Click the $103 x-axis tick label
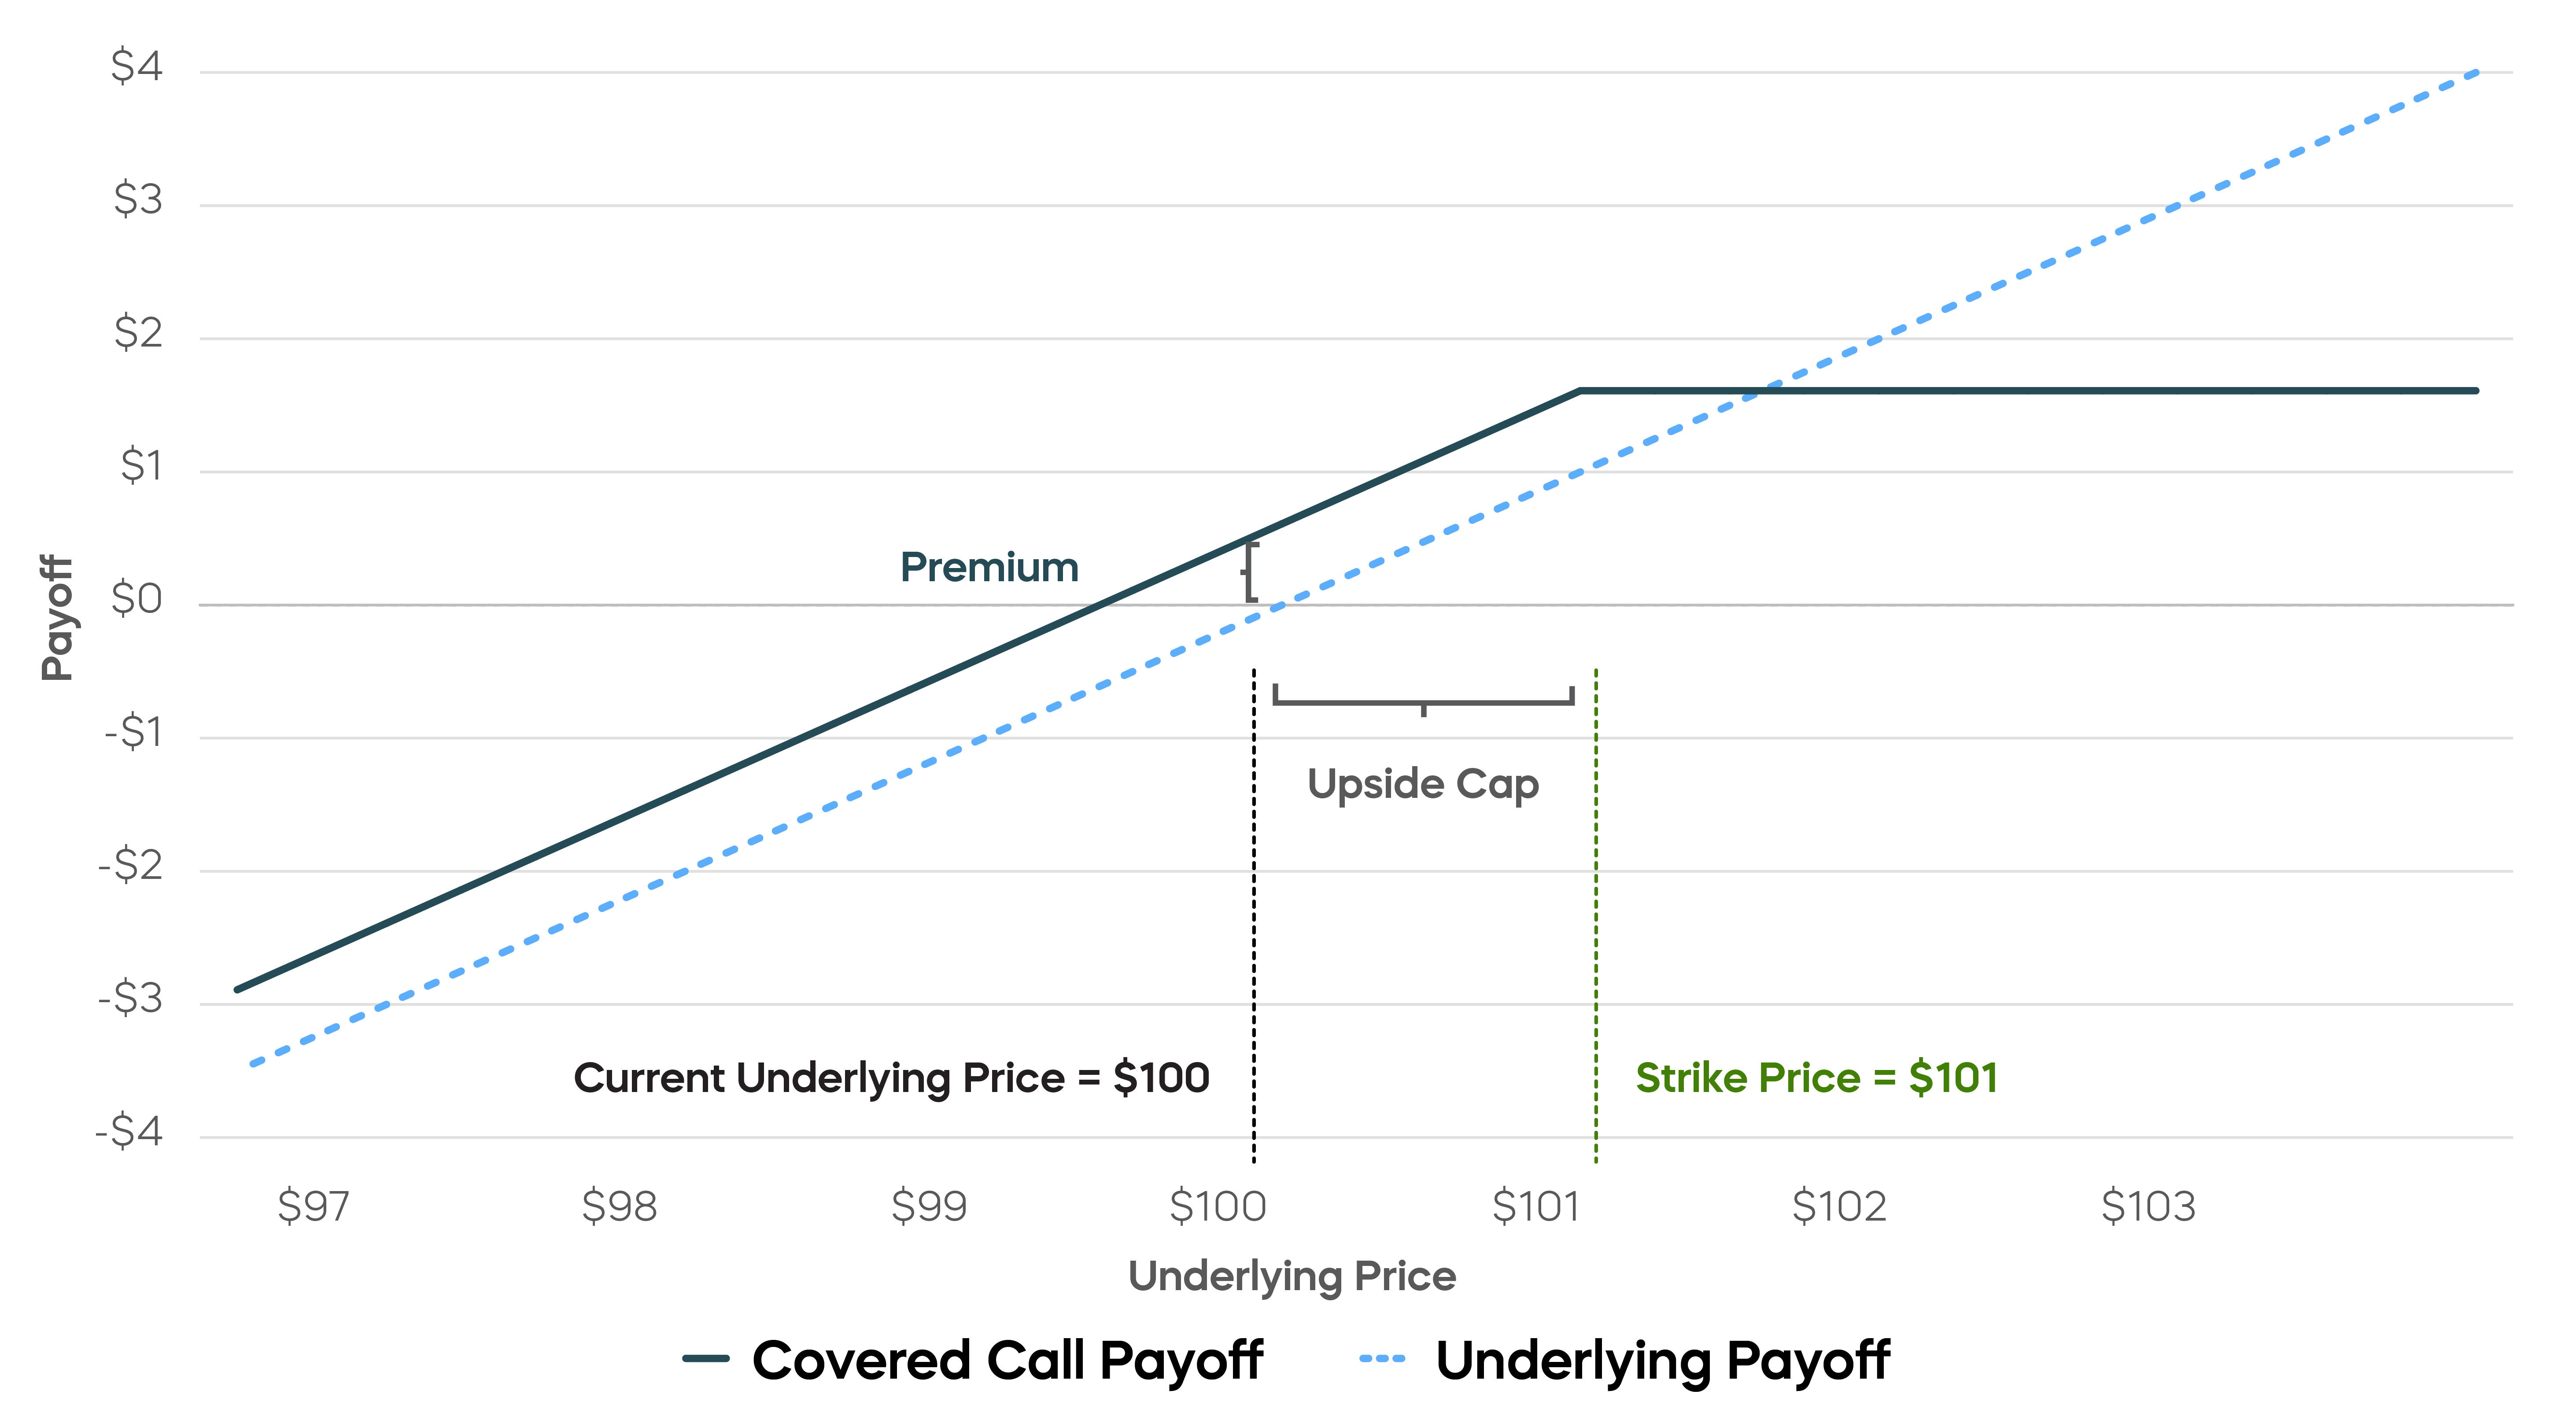2576x1413 pixels. [x=2147, y=1206]
